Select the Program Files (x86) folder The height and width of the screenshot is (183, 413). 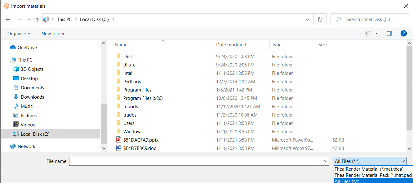coord(143,98)
